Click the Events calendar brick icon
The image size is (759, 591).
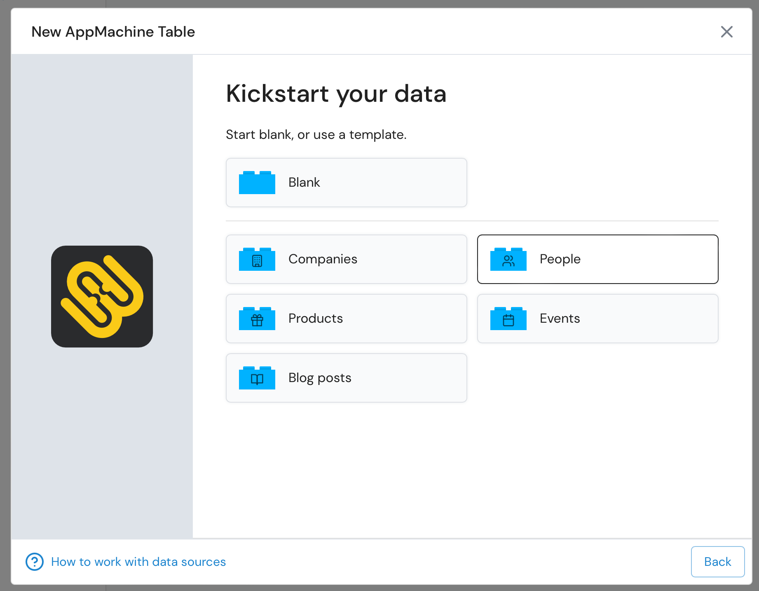tap(508, 319)
